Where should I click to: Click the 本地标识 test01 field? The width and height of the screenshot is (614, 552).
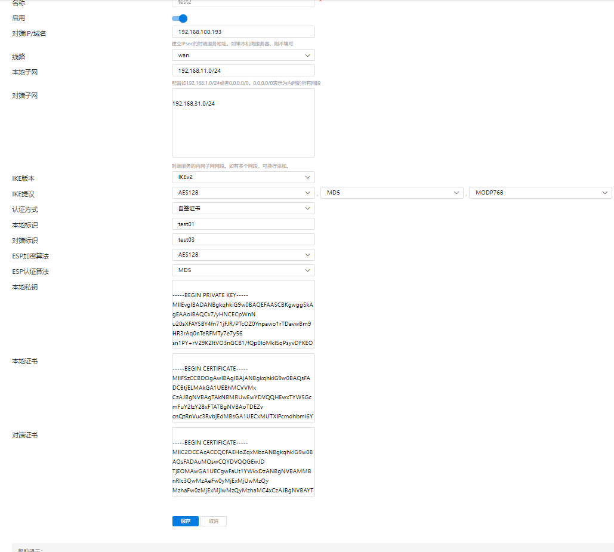tap(243, 224)
